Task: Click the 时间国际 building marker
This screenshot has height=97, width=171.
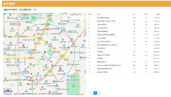Action: click(x=46, y=65)
